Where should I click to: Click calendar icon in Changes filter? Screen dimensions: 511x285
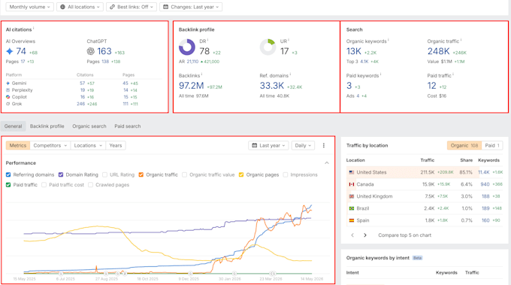point(165,7)
